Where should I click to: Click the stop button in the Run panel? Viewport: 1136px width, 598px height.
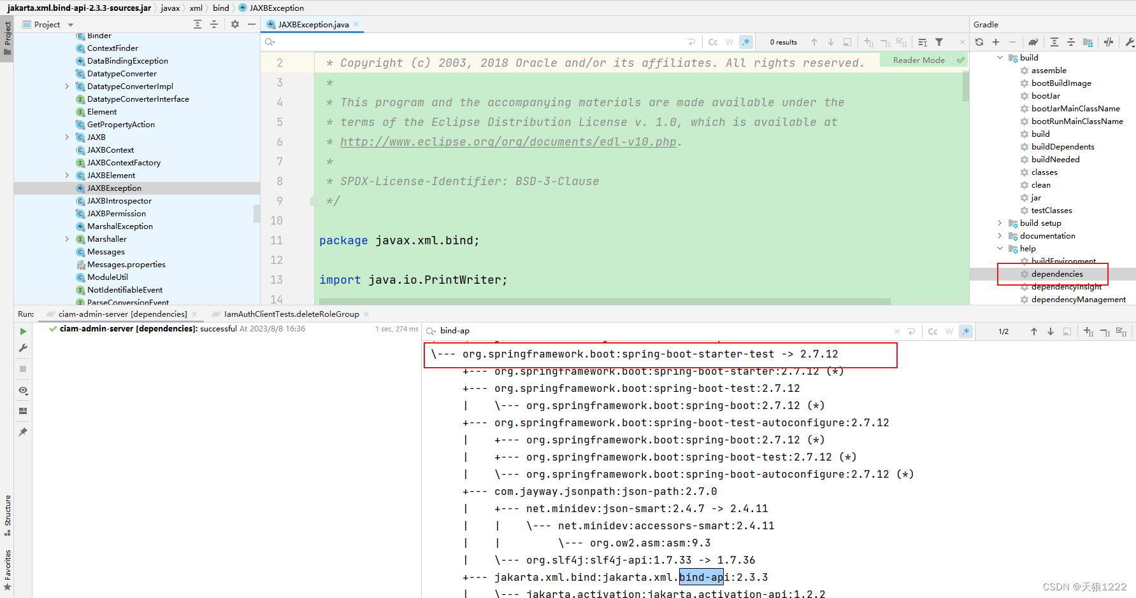coord(23,369)
